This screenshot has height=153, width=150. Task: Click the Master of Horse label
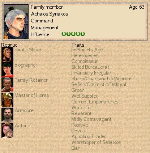coord(32,95)
